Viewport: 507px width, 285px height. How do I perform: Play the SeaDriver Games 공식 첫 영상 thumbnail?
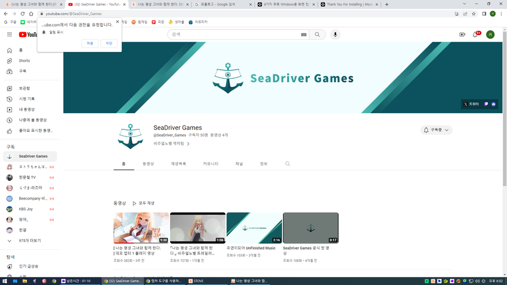coord(311,228)
